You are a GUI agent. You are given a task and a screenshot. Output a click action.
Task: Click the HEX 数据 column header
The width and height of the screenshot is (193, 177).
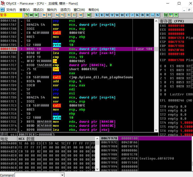click(56, 139)
